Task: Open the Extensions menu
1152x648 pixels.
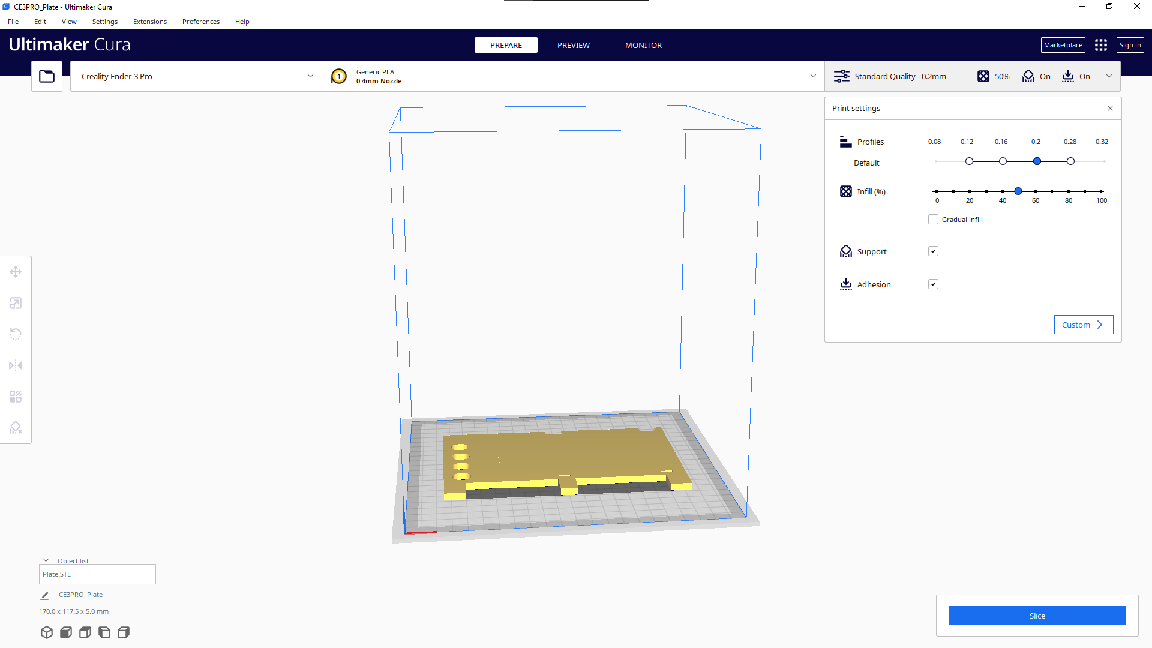Action: [150, 22]
